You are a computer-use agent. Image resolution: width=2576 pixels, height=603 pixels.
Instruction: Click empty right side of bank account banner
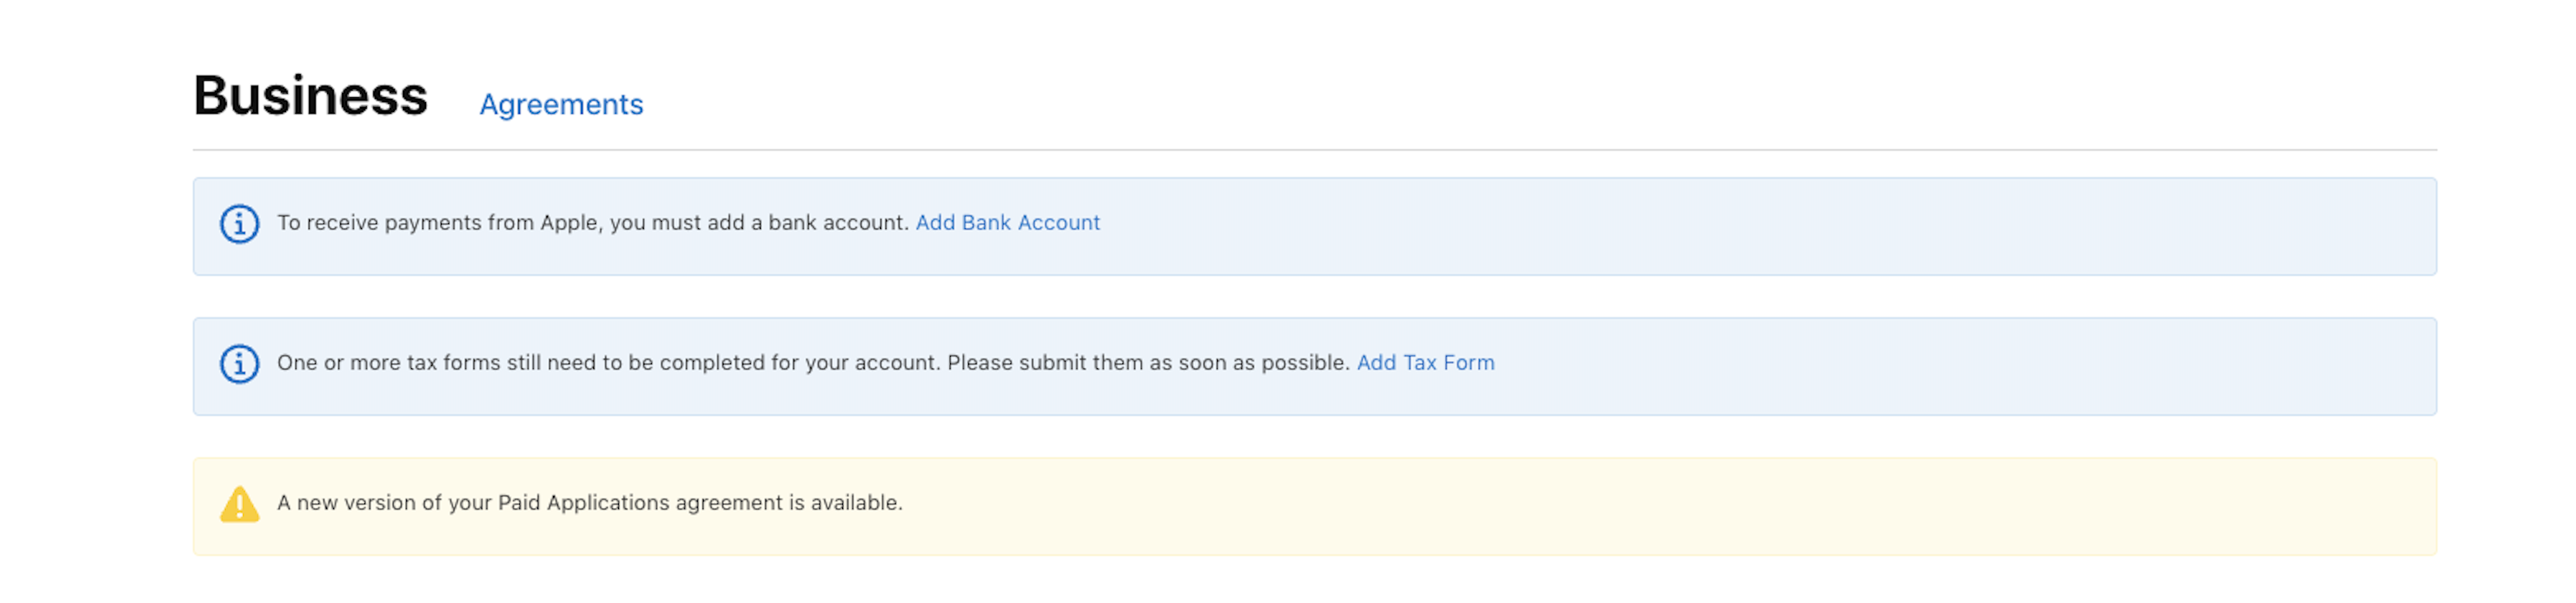coord(1900,226)
